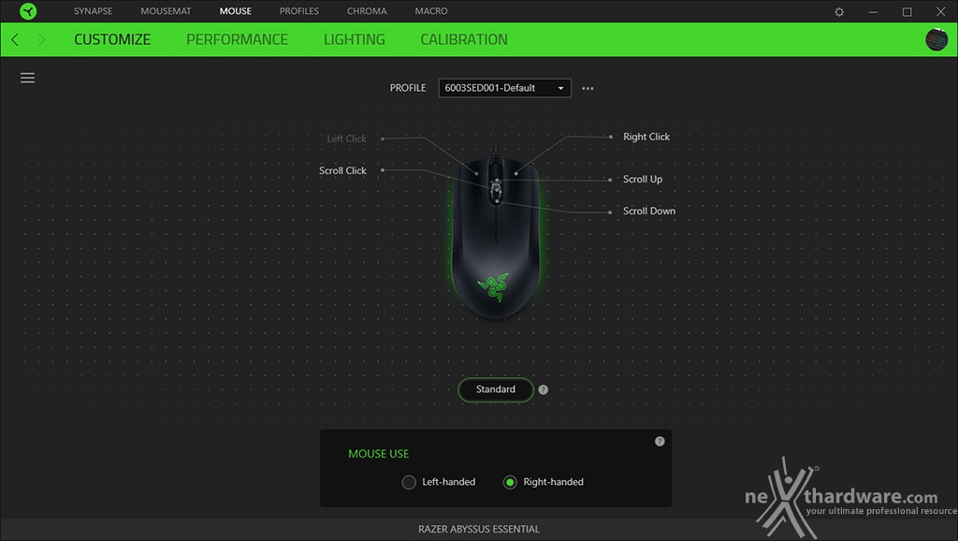Select the Scroll Up button assignment
The width and height of the screenshot is (958, 541).
pyautogui.click(x=643, y=179)
